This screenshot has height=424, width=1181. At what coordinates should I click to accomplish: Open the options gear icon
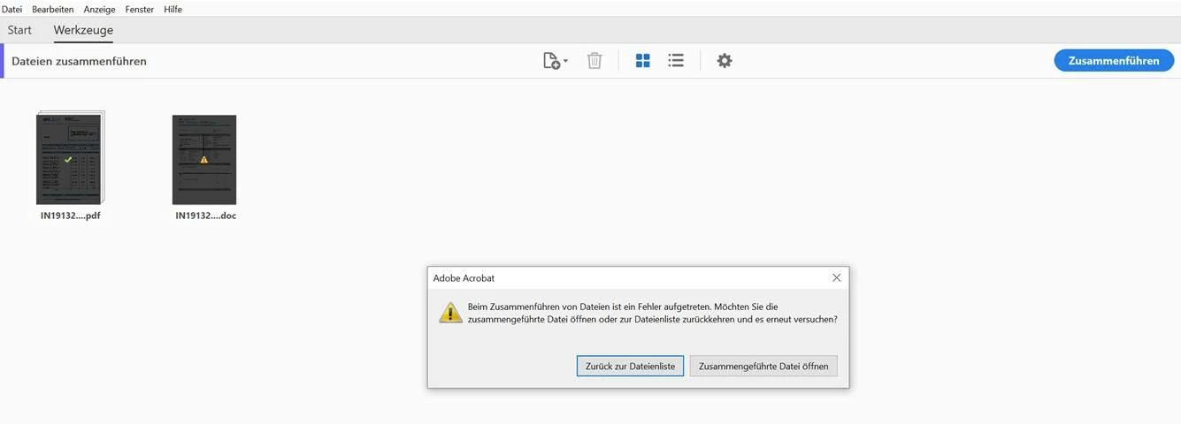(725, 61)
